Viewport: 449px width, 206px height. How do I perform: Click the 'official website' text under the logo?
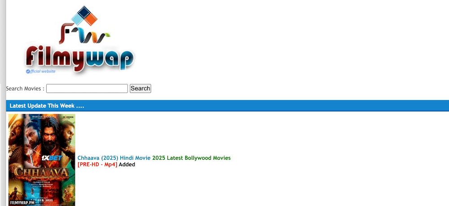pos(43,71)
